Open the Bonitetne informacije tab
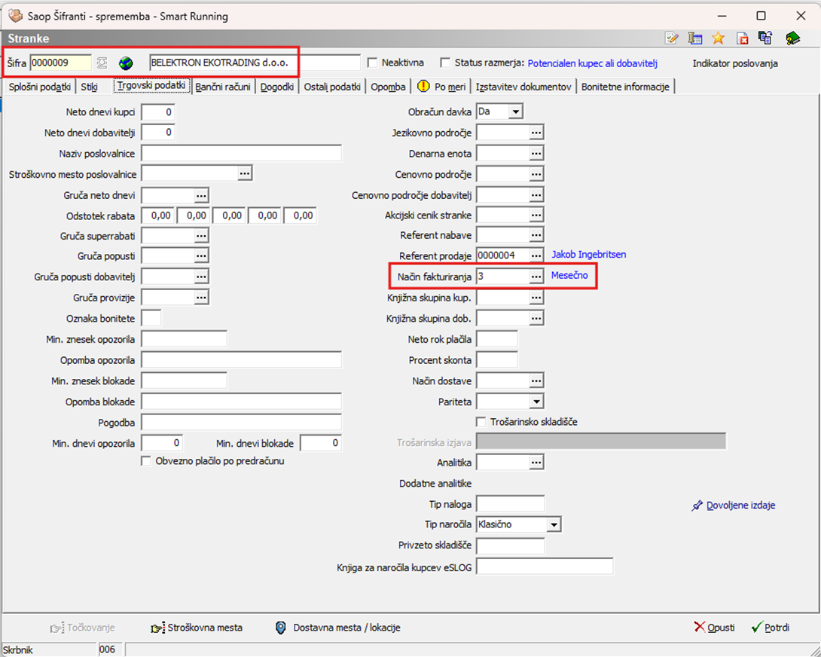 tap(626, 87)
